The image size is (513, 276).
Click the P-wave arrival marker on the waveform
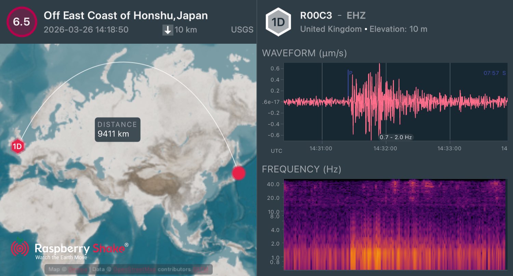pyautogui.click(x=350, y=83)
